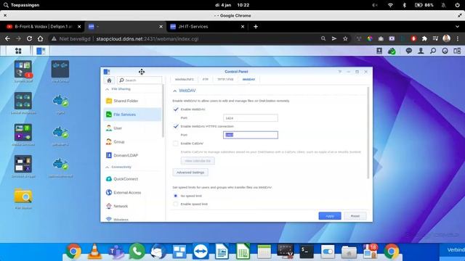Screen dimensions: 465x261
Task: Open Group settings in the sidebar
Action: click(x=132, y=142)
